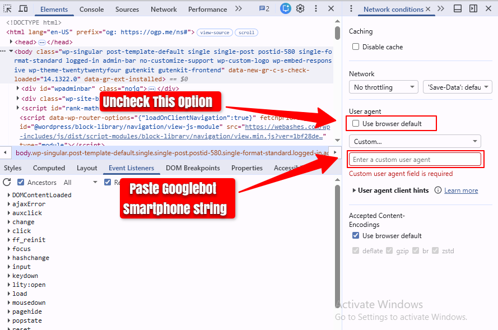Image resolution: width=498 pixels, height=330 pixels.
Task: Expand the popstate listener
Action: coord(8,320)
